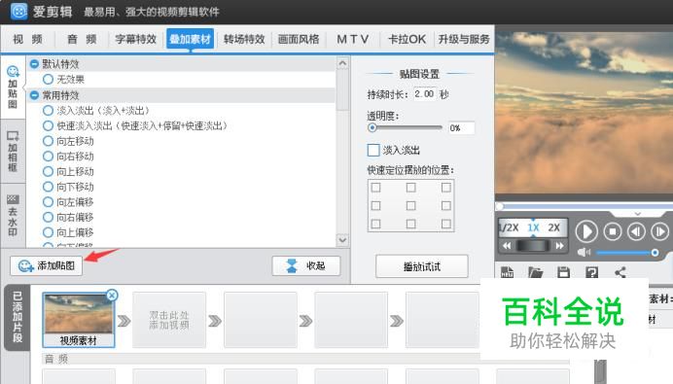This screenshot has height=384, width=673.
Task: Remove the 视频素材 clip with X
Action: click(x=112, y=296)
